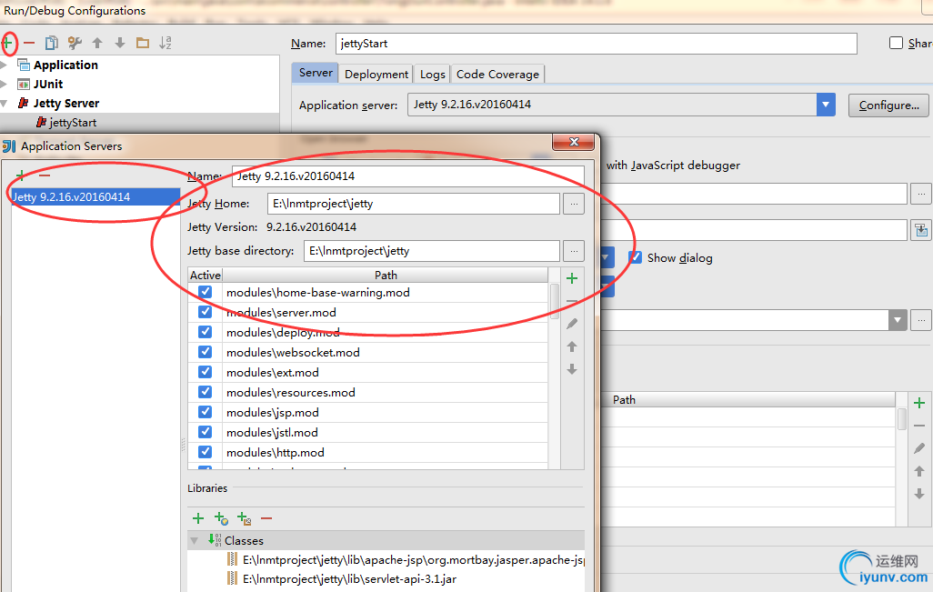Browse Jetty Home path button

pos(574,204)
